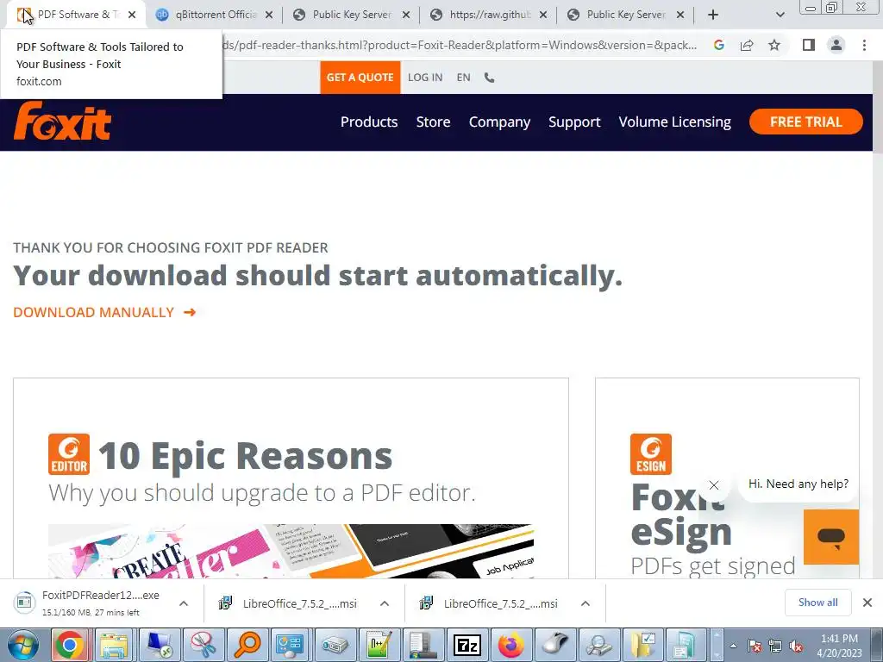Open Company menu
Image resolution: width=883 pixels, height=662 pixels.
pyautogui.click(x=499, y=122)
